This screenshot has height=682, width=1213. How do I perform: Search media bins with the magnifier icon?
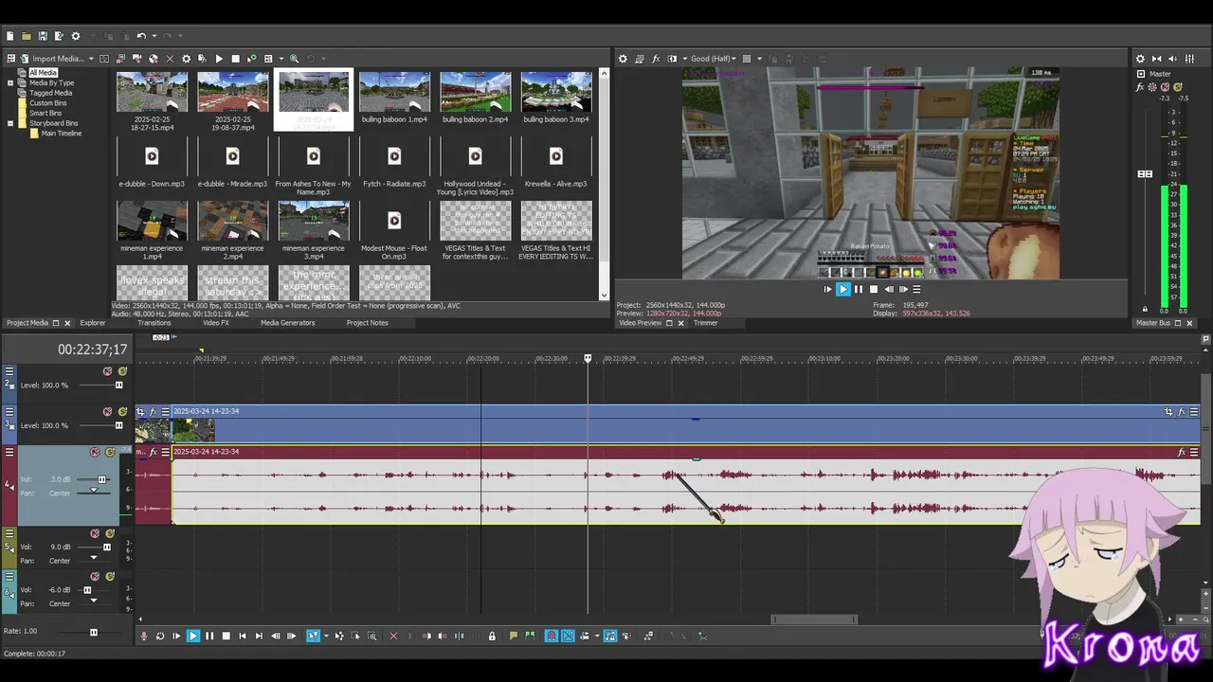294,59
